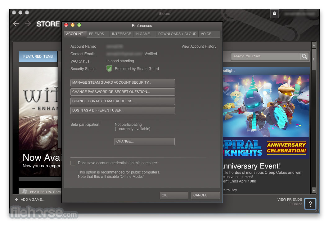The height and width of the screenshot is (228, 333).
Task: Click Protected by Steam Guard text
Action: tap(137, 69)
